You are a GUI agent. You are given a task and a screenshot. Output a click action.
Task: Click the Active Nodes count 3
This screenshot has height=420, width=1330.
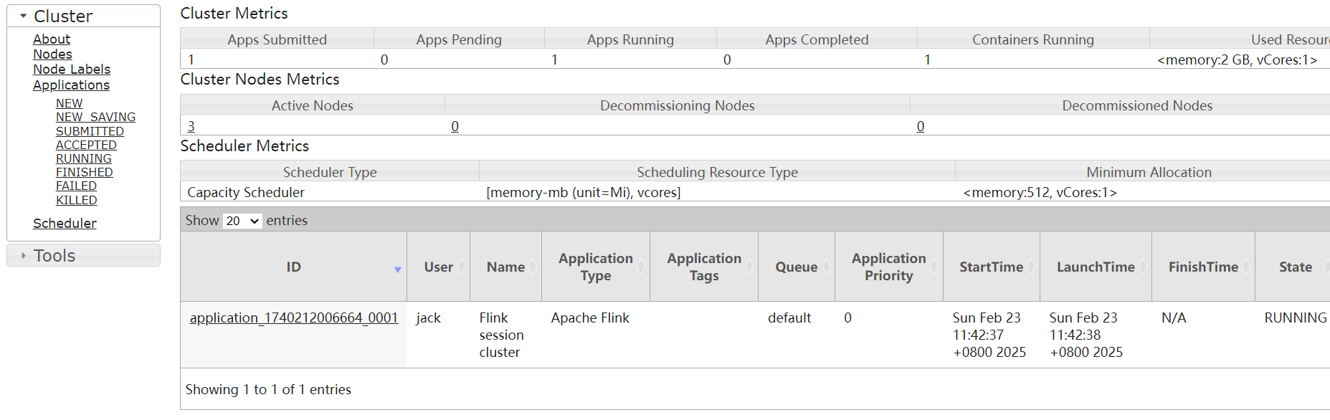(x=191, y=126)
